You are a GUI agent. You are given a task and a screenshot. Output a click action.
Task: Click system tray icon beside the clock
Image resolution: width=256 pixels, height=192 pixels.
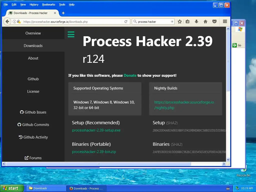click(237, 188)
